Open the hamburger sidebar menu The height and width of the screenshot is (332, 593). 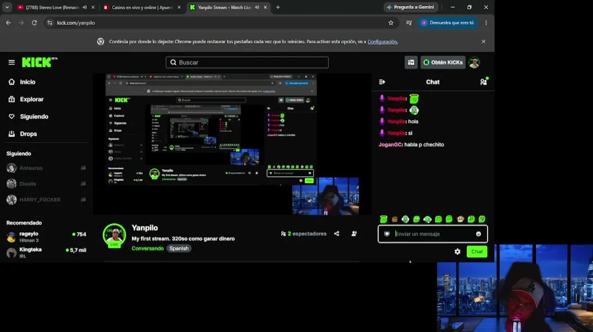click(x=12, y=62)
